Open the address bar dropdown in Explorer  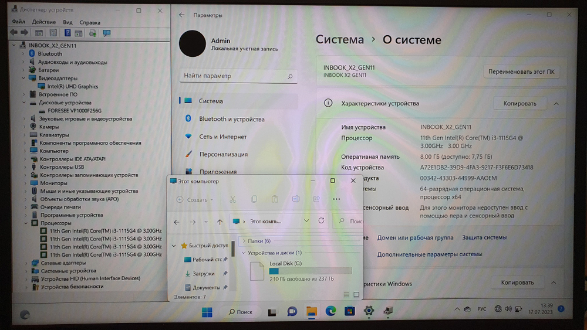click(306, 221)
